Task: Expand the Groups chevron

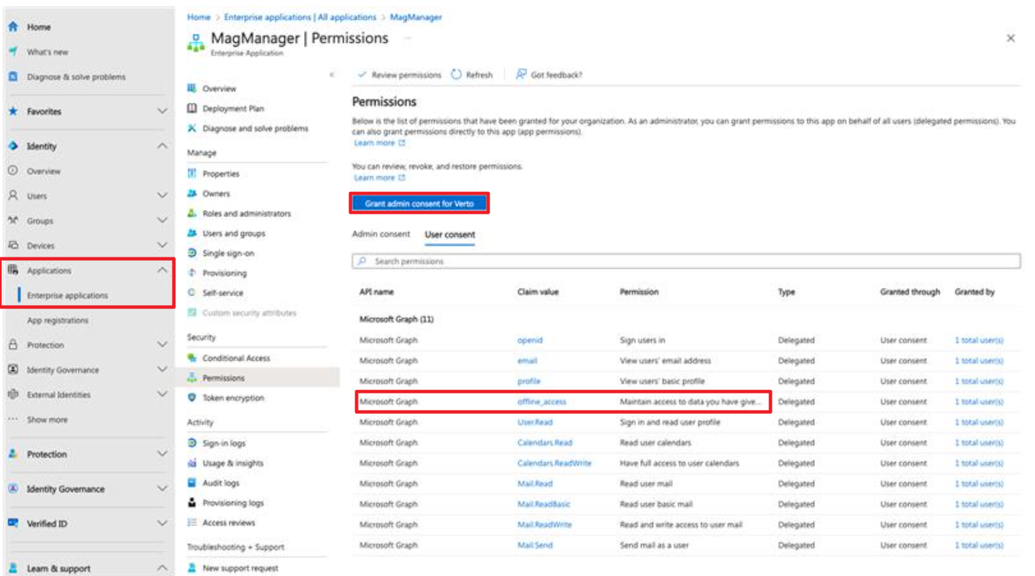Action: coord(162,221)
